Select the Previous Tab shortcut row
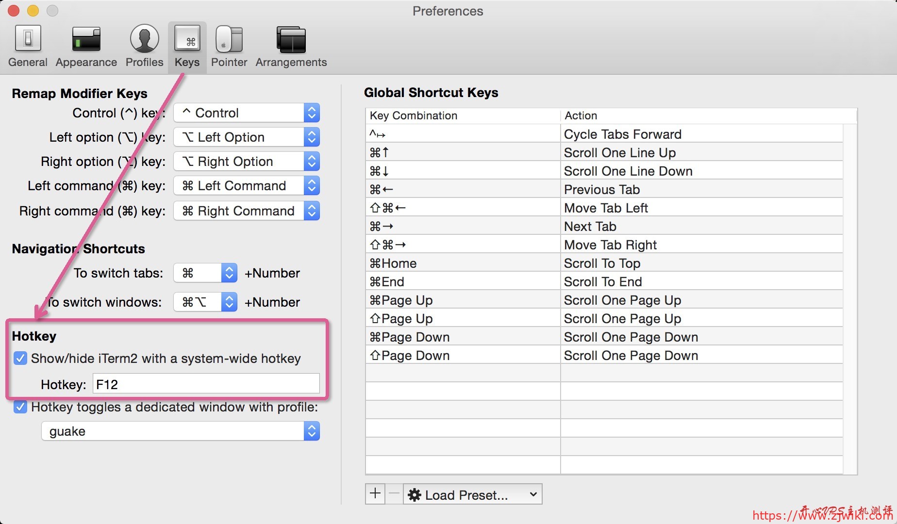Screen dimensions: 897x524 [604, 189]
